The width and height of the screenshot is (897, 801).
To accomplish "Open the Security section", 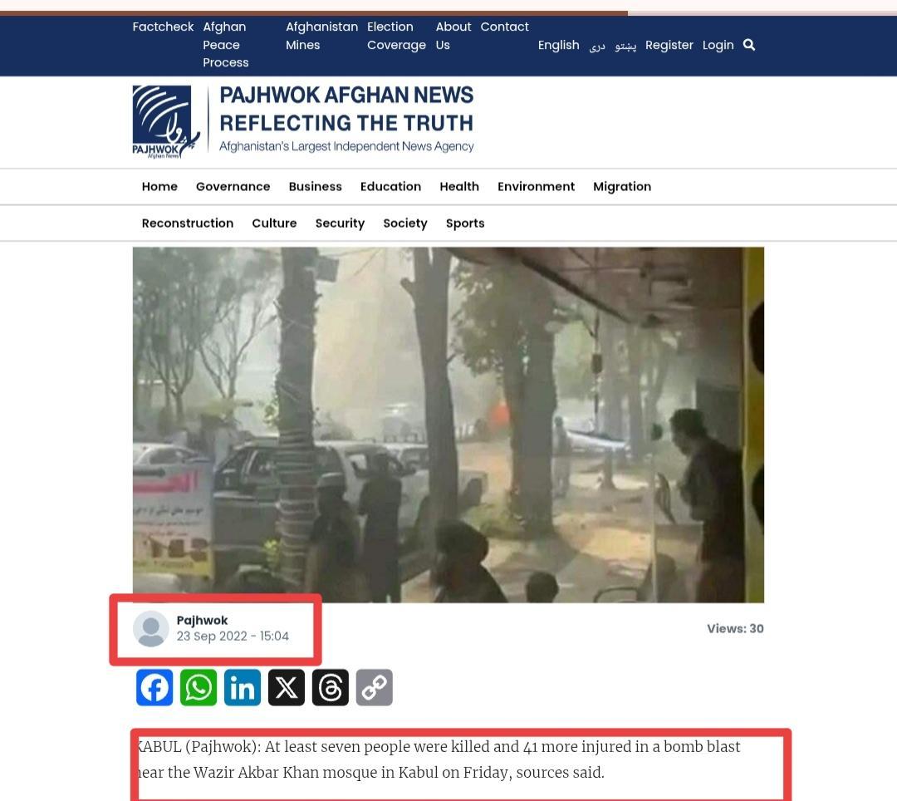I will 340,224.
